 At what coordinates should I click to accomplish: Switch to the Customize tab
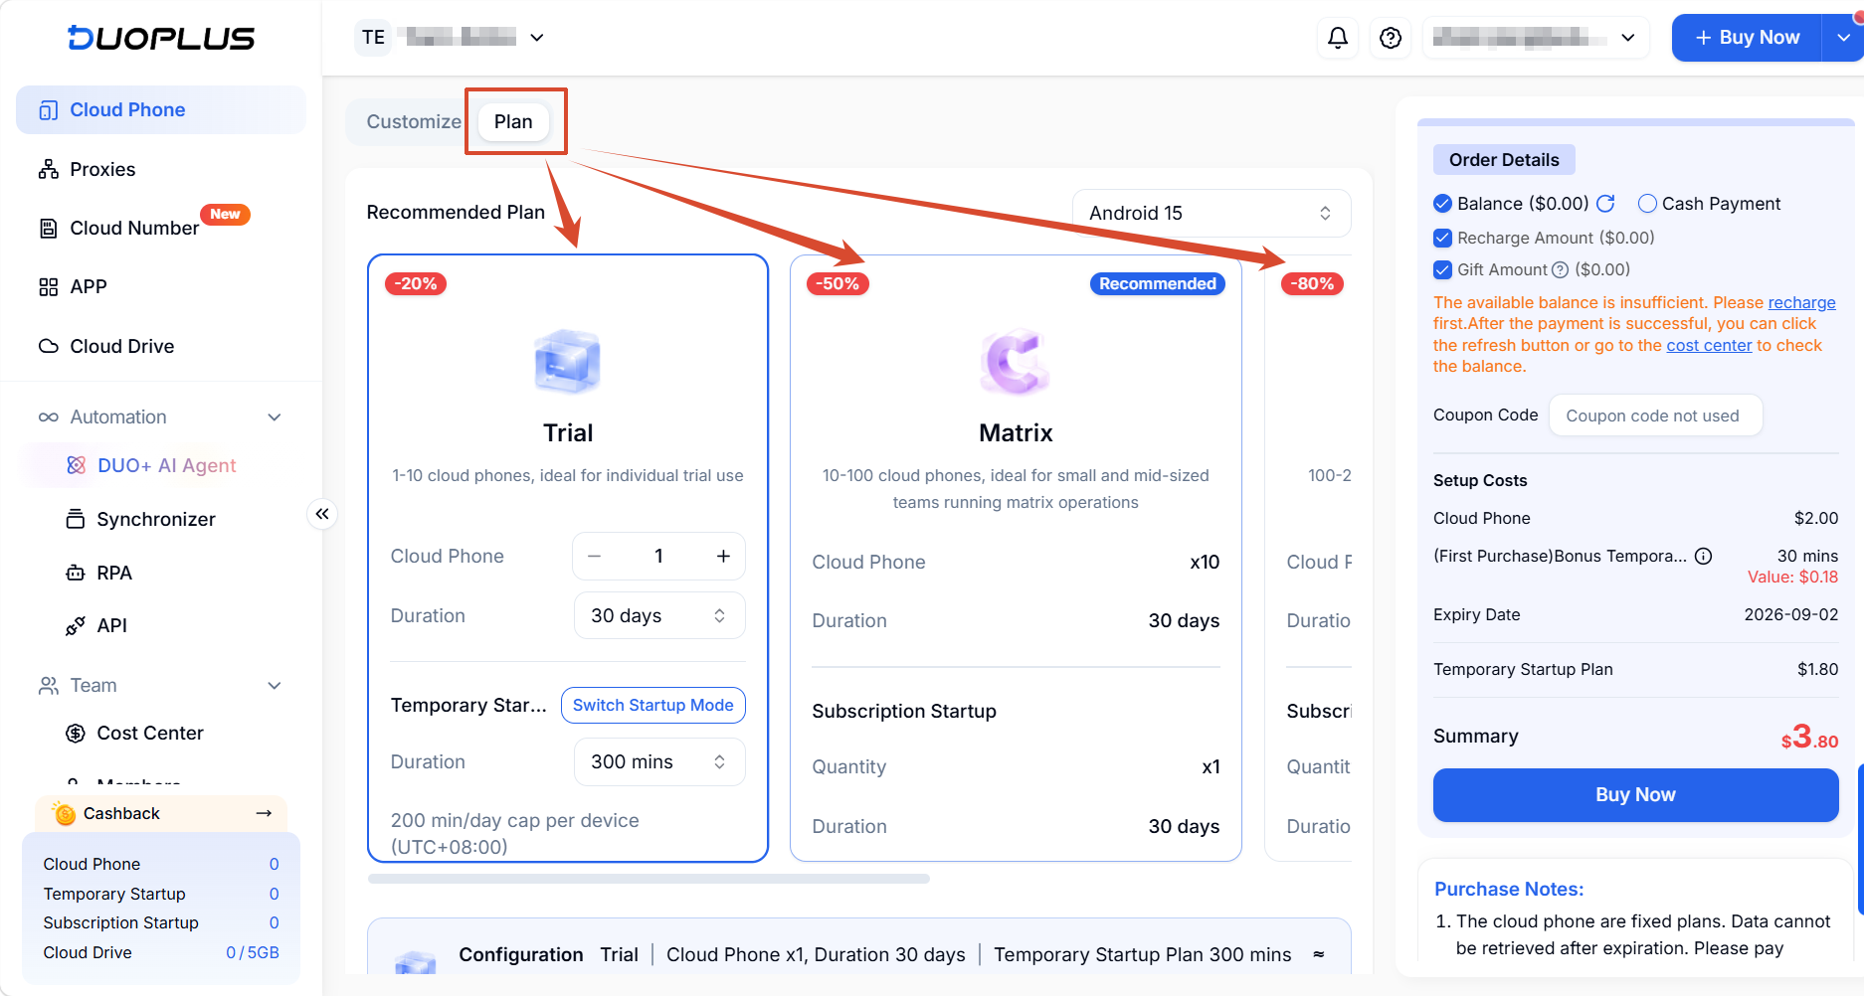click(x=414, y=122)
